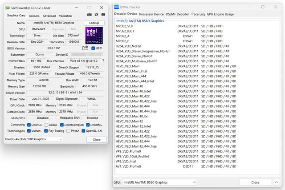Toggle the Ray Tracing checkbox
Screen dimensions: 285x190
coord(46,131)
